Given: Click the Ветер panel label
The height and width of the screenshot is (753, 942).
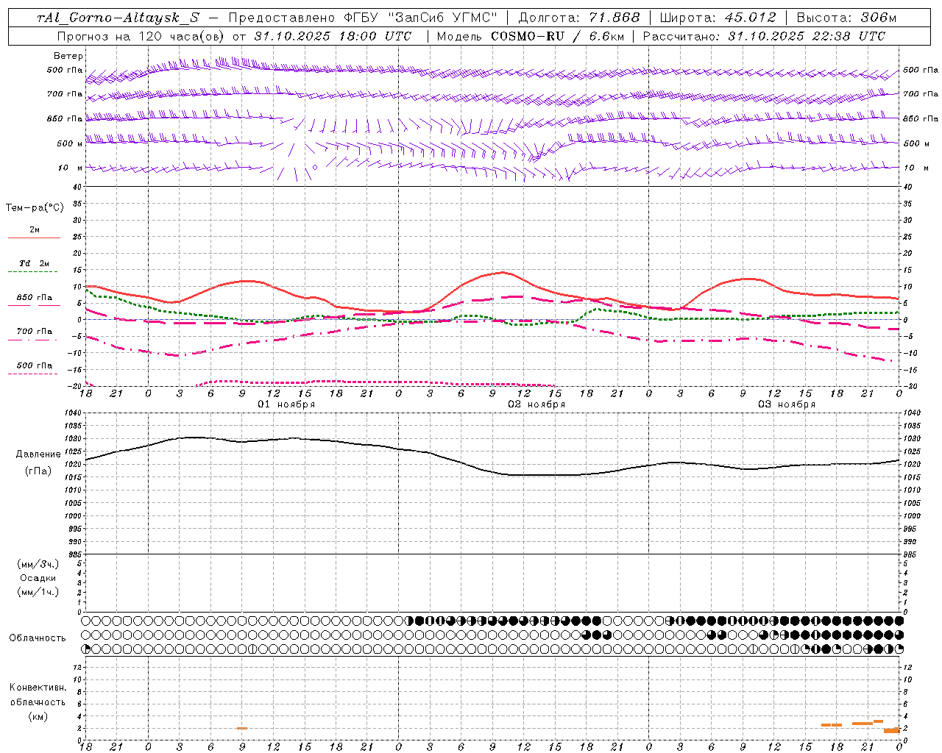Looking at the screenshot, I should [x=68, y=56].
